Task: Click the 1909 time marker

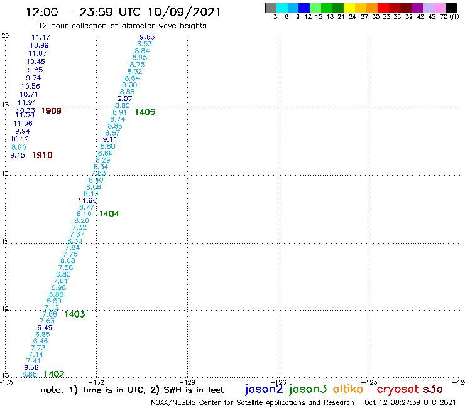Action: click(x=52, y=111)
